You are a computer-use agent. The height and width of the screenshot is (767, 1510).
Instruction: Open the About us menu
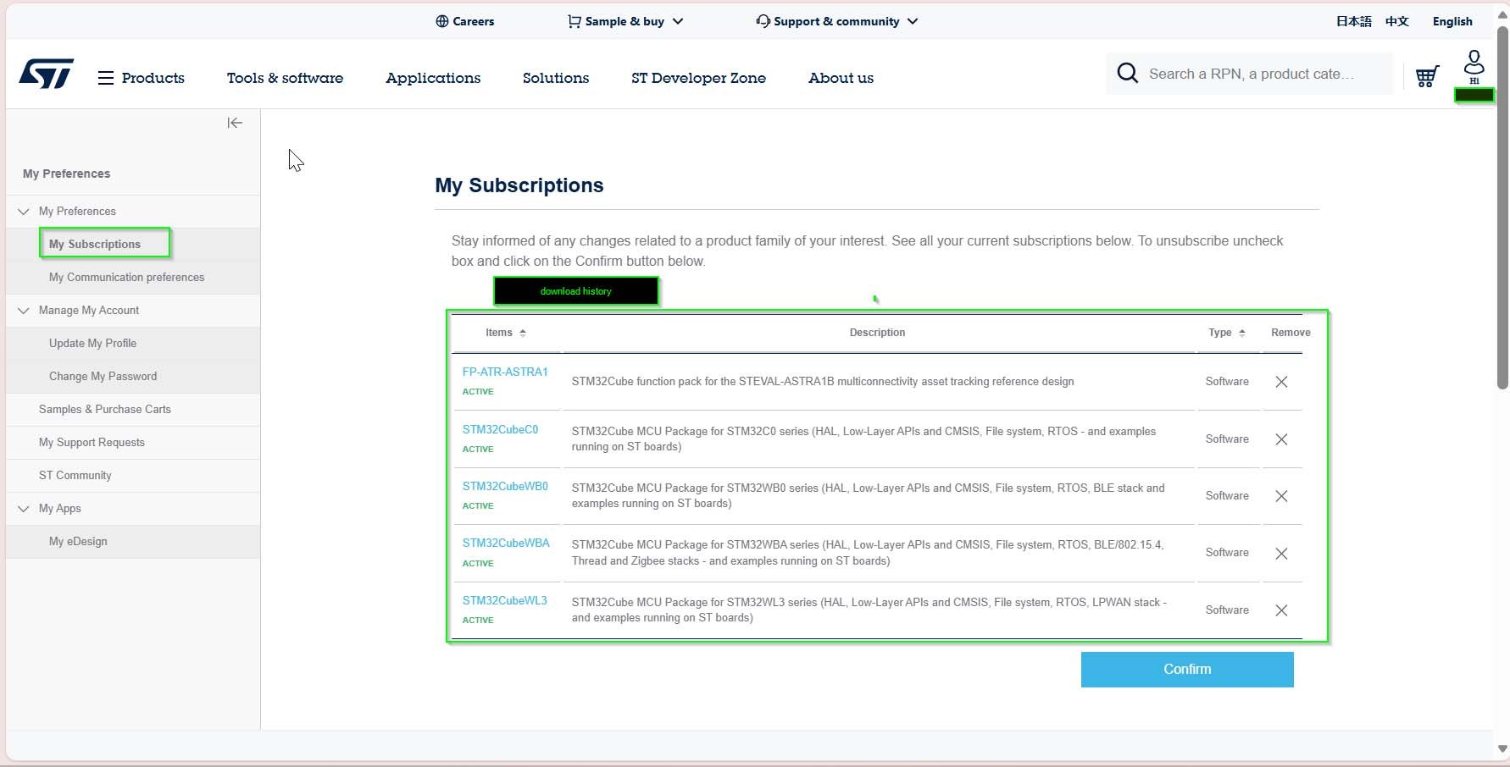point(841,78)
